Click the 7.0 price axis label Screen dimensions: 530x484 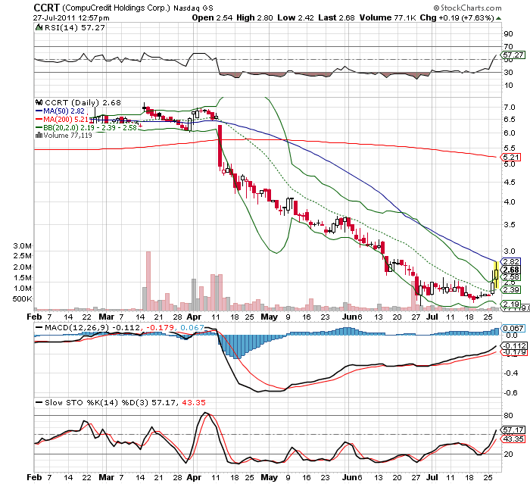(x=509, y=108)
